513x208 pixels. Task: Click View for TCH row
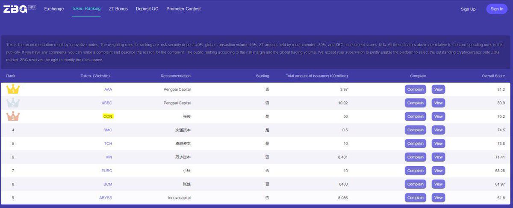[438, 144]
